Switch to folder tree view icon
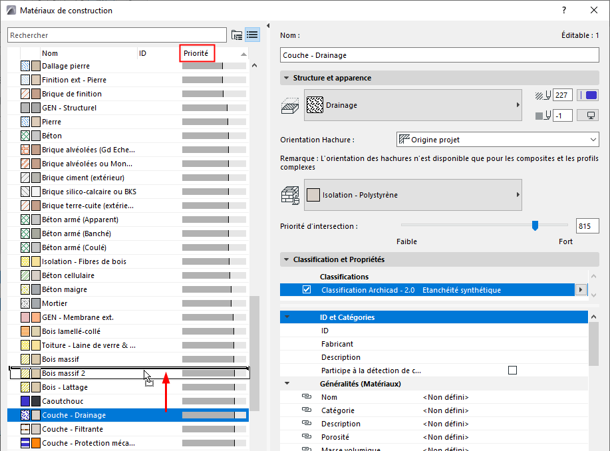Image resolution: width=610 pixels, height=451 pixels. coord(237,35)
